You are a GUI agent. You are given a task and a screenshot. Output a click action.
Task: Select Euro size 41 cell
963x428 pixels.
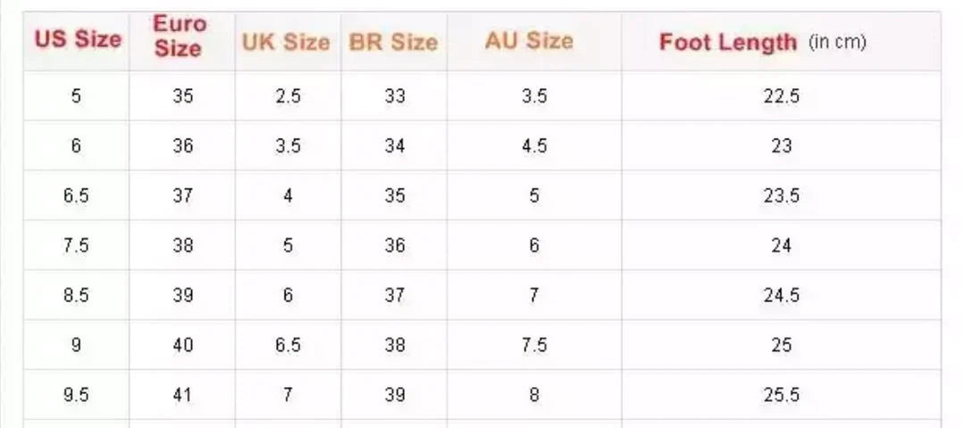pos(182,394)
